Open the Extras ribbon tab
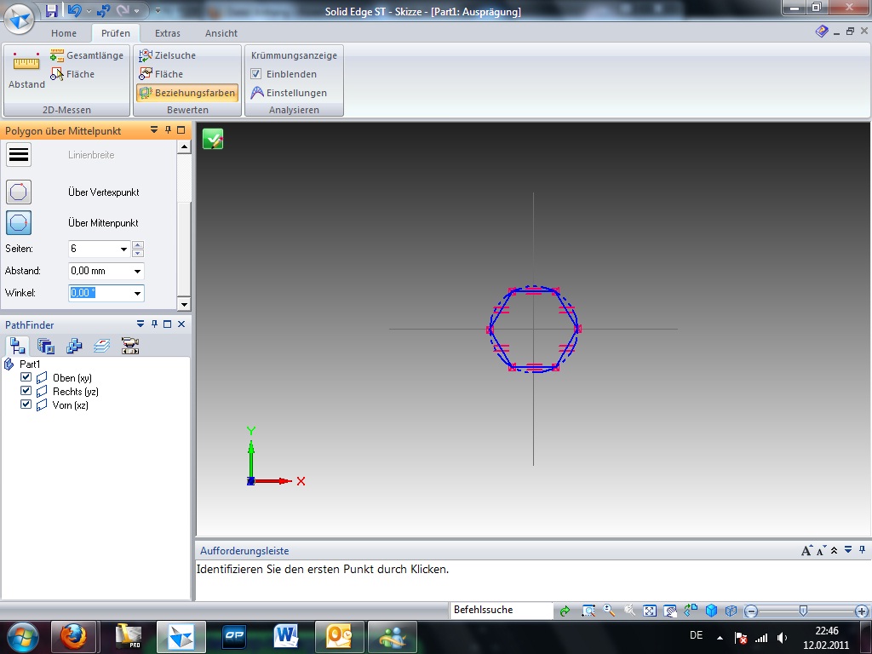The height and width of the screenshot is (654, 872). click(168, 33)
